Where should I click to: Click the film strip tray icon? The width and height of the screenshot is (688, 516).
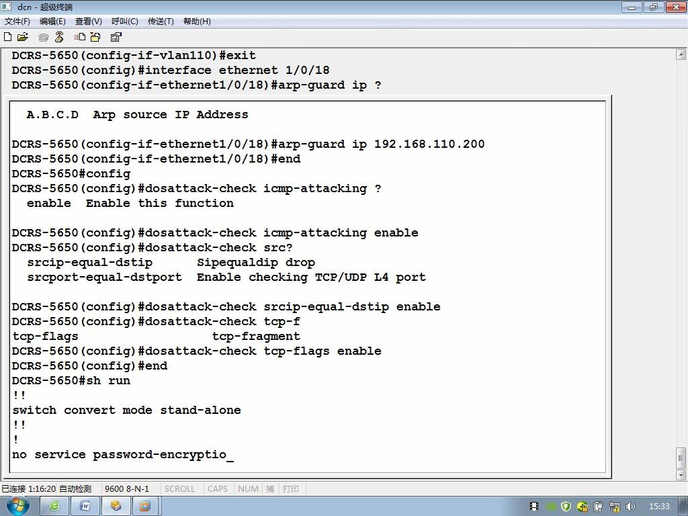pos(534,507)
